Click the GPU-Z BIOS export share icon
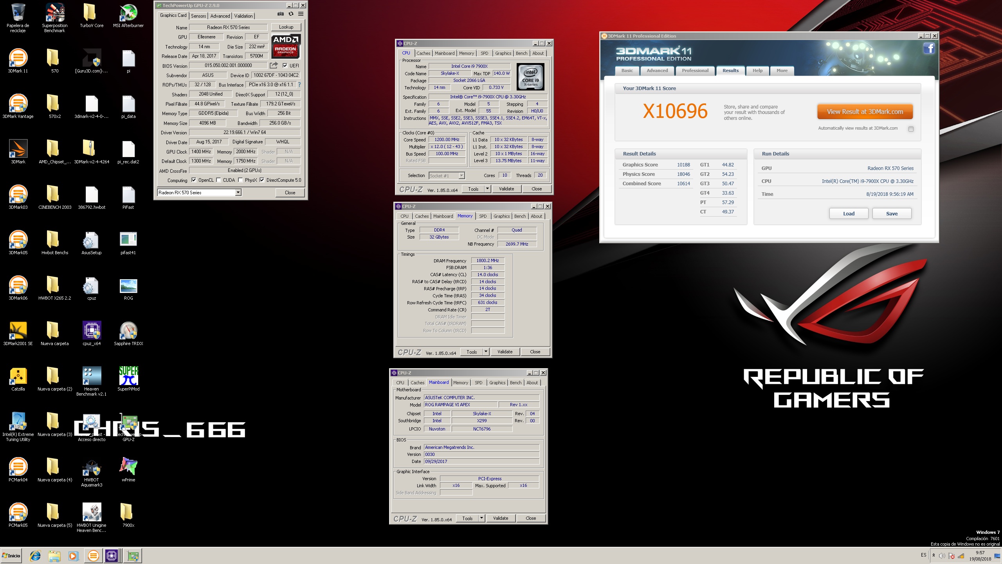 [274, 65]
